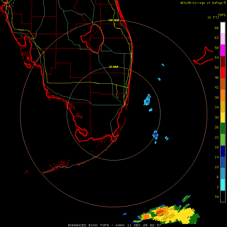Click the 100 NMI range ring label
The height and width of the screenshot is (227, 227).
tap(113, 20)
